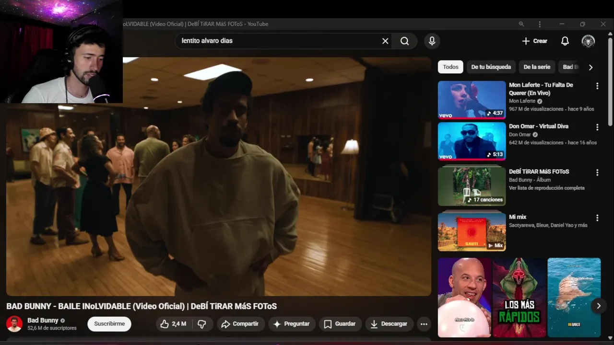Start voice search with microphone icon

pyautogui.click(x=432, y=41)
